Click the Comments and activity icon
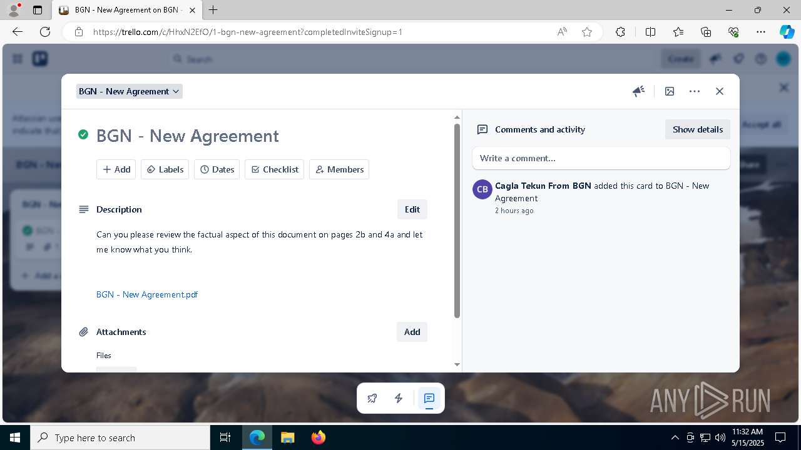The height and width of the screenshot is (450, 801). pyautogui.click(x=482, y=129)
